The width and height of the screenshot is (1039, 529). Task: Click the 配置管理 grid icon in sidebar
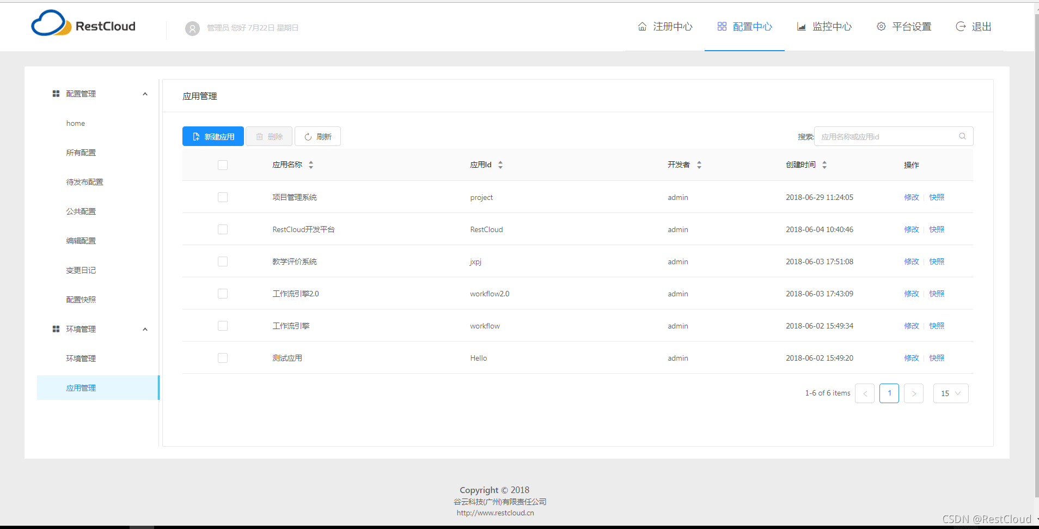[56, 94]
